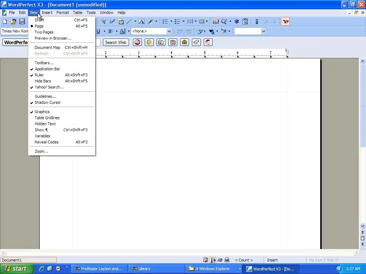The image size is (366, 274).
Task: Uncheck the Yahoo! Search... option
Action: [x=62, y=87]
